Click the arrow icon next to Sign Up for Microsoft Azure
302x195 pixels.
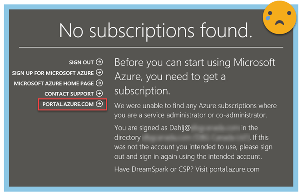(x=99, y=72)
